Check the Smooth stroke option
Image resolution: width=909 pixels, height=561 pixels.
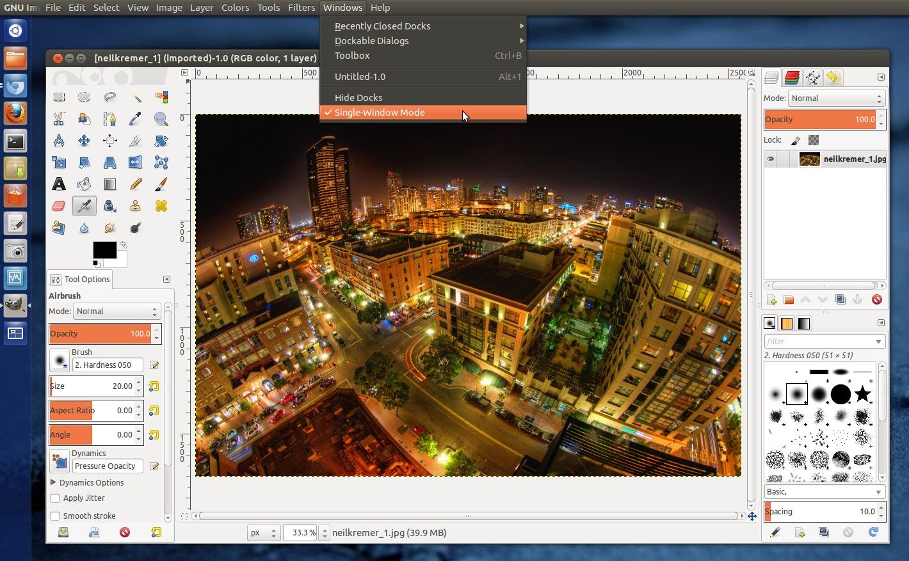(x=55, y=516)
